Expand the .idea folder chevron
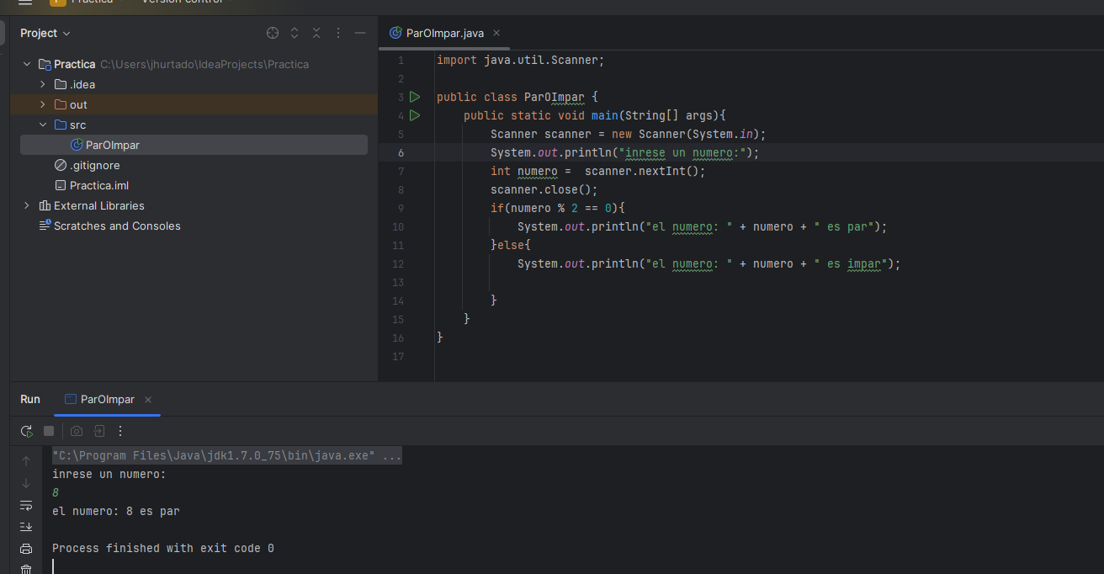The height and width of the screenshot is (574, 1104). coord(43,84)
